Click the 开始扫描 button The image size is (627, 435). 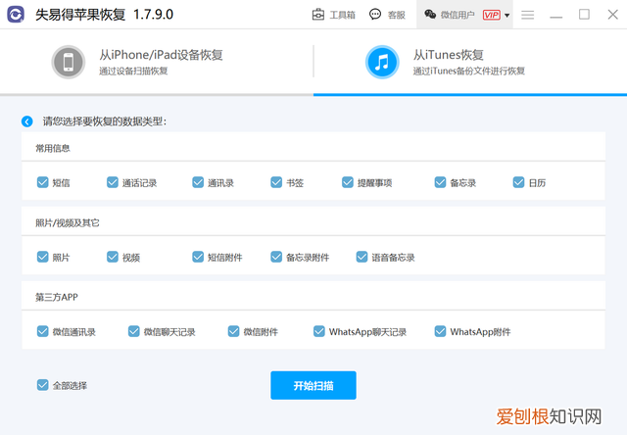pyautogui.click(x=313, y=385)
